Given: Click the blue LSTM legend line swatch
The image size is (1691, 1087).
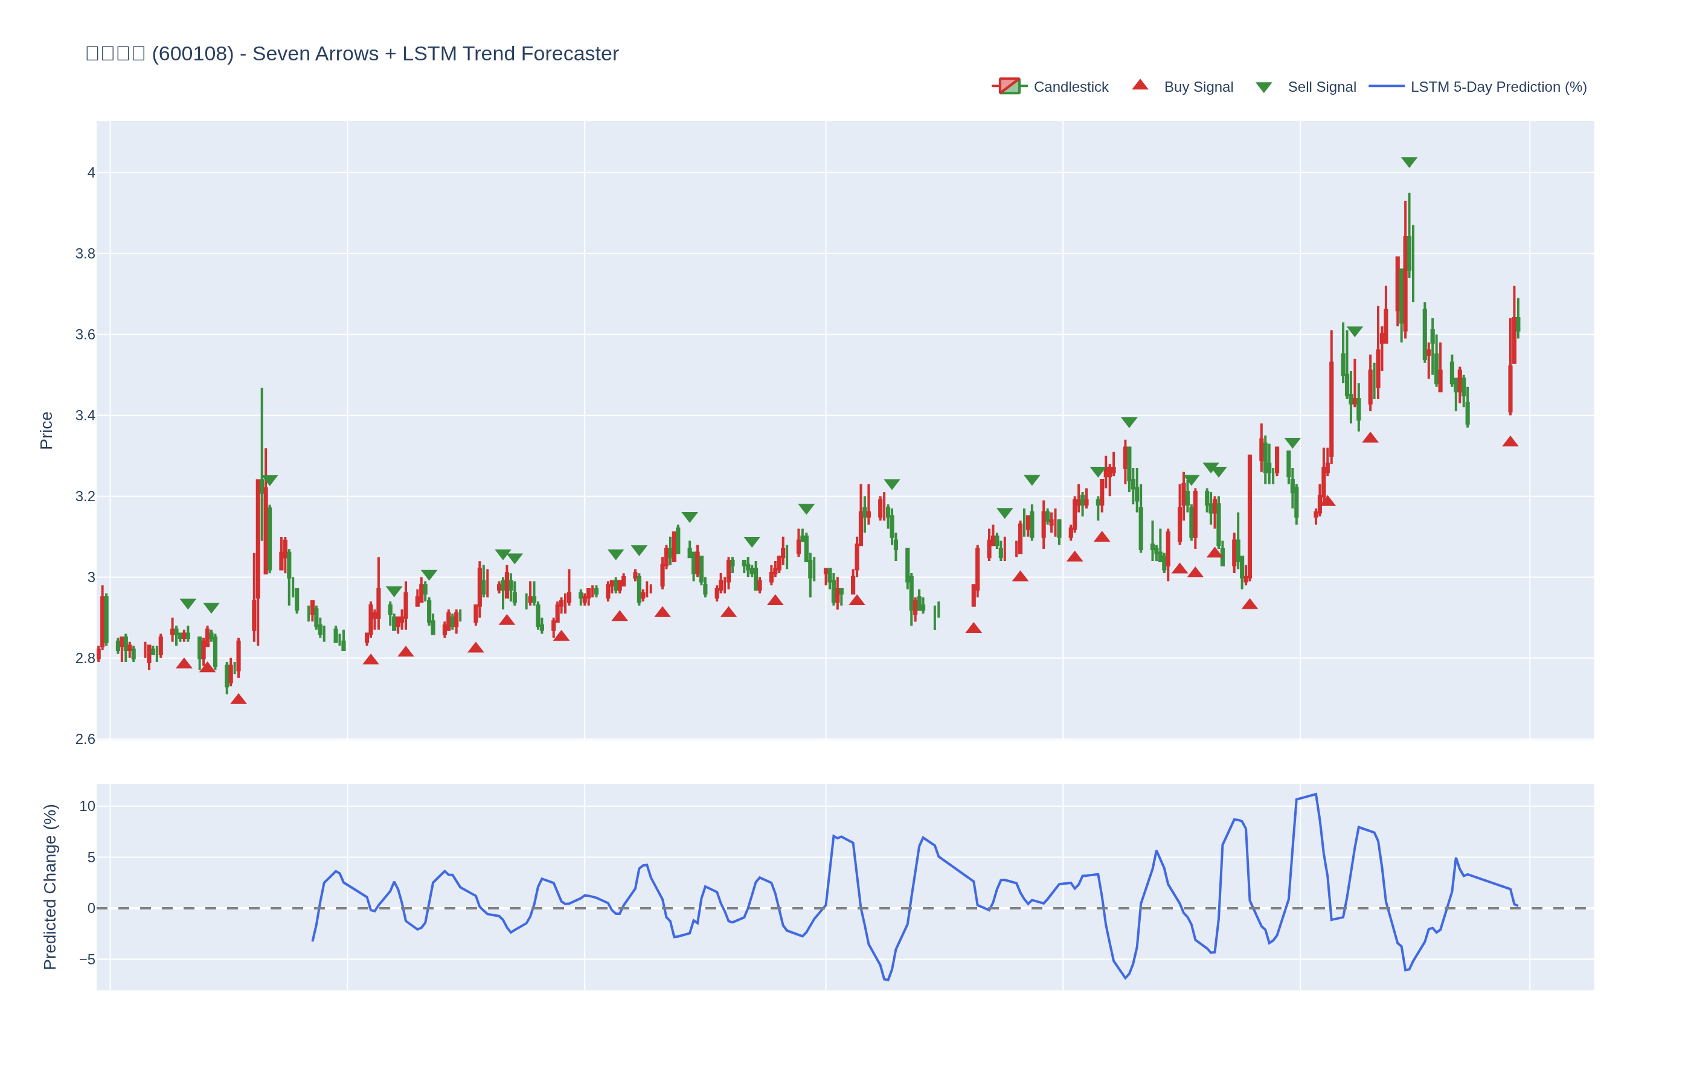Looking at the screenshot, I should [1386, 87].
